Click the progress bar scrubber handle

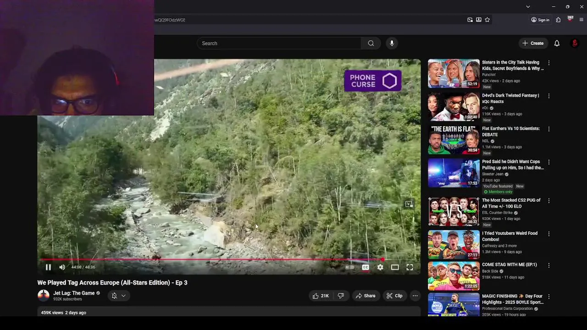tap(383, 259)
